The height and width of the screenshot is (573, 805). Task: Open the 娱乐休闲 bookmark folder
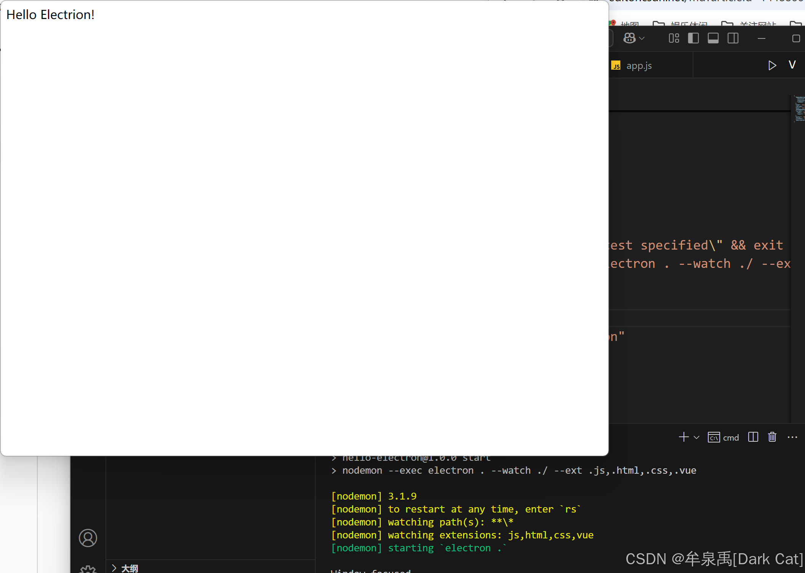(688, 24)
